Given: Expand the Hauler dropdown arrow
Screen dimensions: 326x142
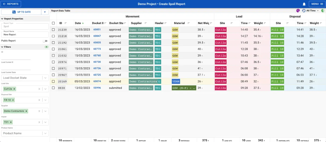Looking at the screenshot, I should (x=45, y=122).
